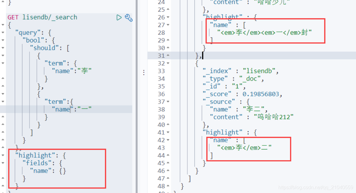Toggle fold arrow at line 25
The image size is (356, 193).
pyautogui.click(x=168, y=10)
